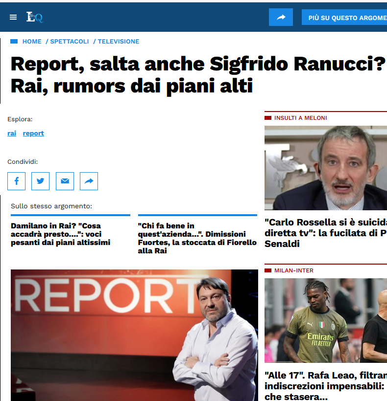
Task: Open 'Più su questo argomento' button
Action: 344,18
